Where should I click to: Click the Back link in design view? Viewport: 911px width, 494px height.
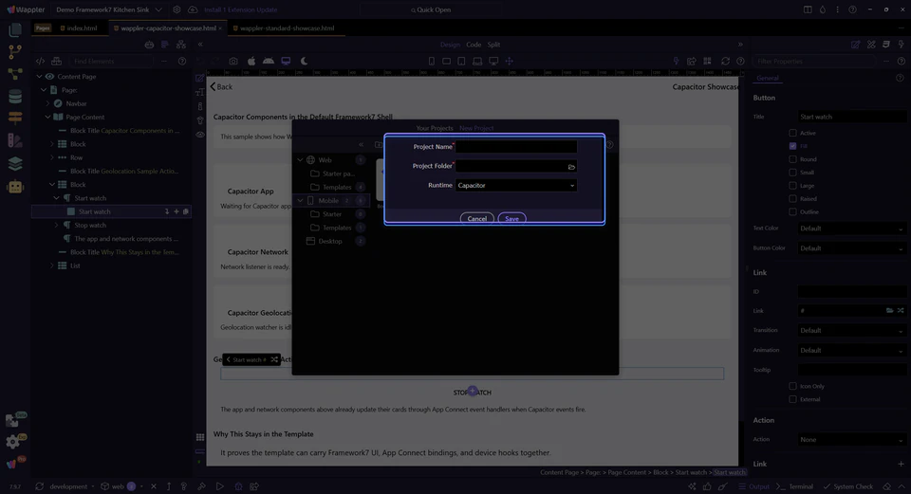pos(221,87)
